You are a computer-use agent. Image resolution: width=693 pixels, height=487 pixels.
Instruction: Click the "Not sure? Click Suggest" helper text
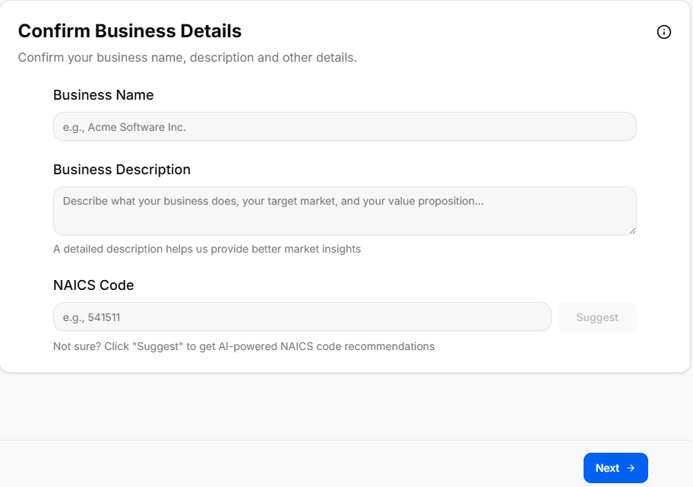coord(244,346)
